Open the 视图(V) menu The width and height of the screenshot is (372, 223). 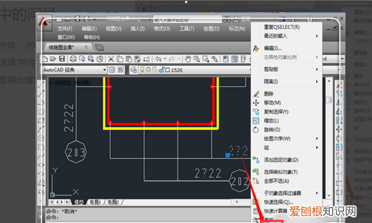[x=113, y=28]
